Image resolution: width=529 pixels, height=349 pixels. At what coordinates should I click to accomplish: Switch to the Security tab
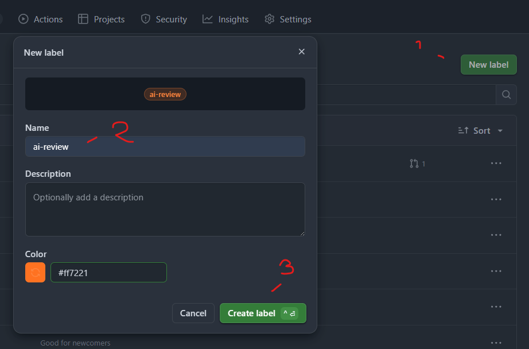(x=164, y=20)
